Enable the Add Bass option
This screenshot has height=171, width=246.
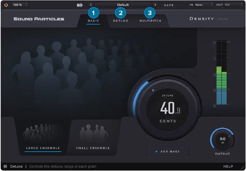tap(167, 151)
